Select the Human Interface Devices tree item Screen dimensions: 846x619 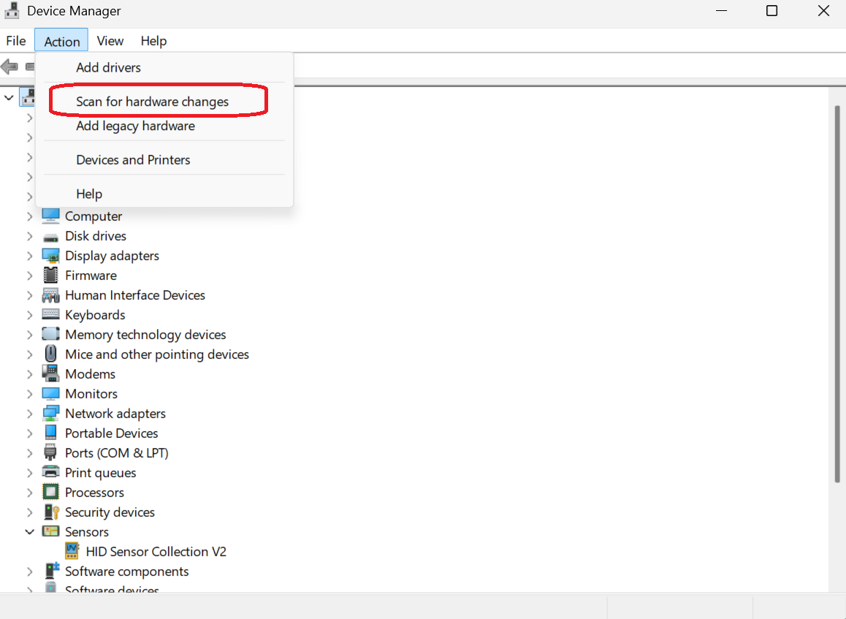(x=134, y=295)
